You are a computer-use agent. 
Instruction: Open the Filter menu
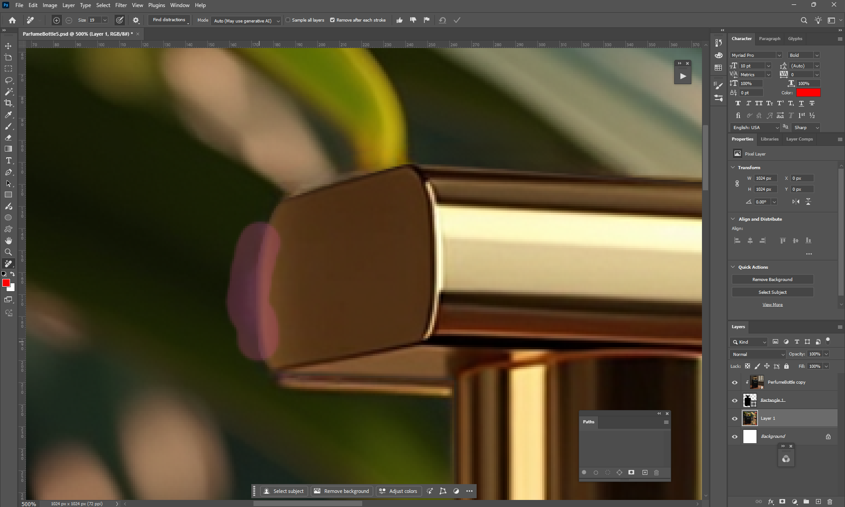pyautogui.click(x=121, y=5)
